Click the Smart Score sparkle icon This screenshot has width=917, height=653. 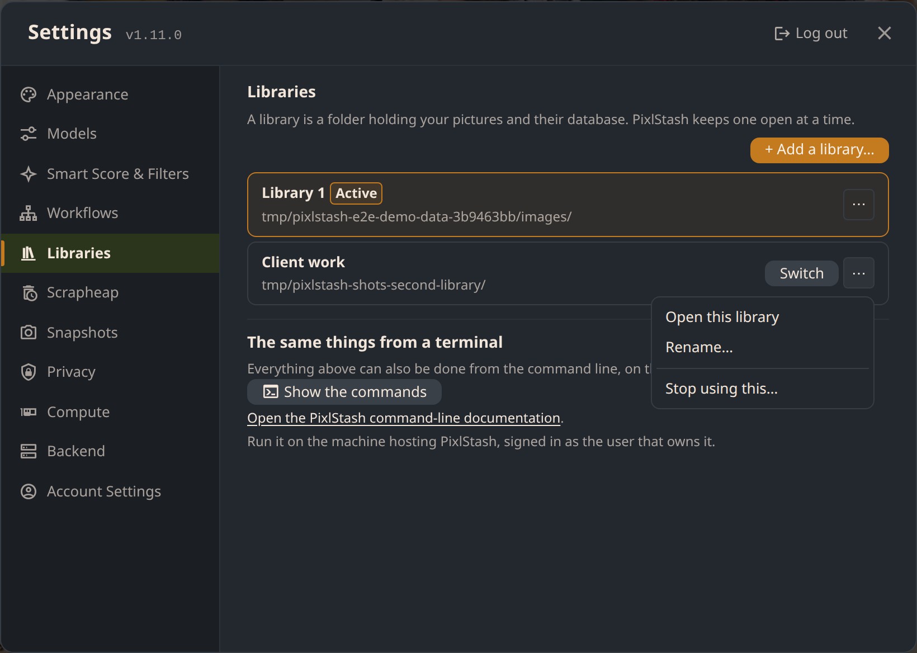(x=29, y=174)
